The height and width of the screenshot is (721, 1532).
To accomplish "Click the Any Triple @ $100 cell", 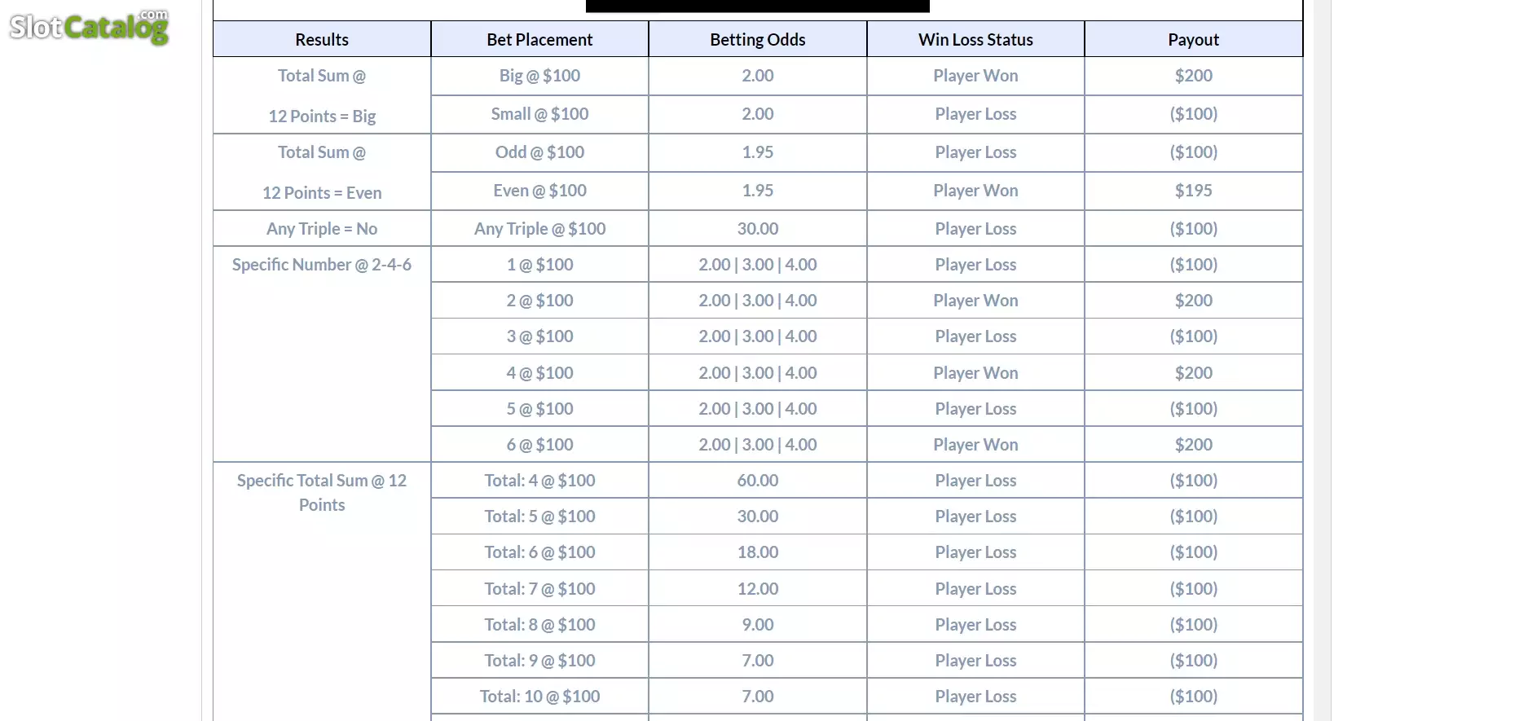I will coord(539,229).
